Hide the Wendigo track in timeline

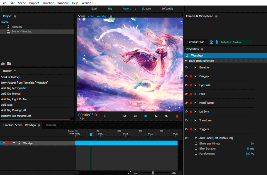(x=4, y=143)
